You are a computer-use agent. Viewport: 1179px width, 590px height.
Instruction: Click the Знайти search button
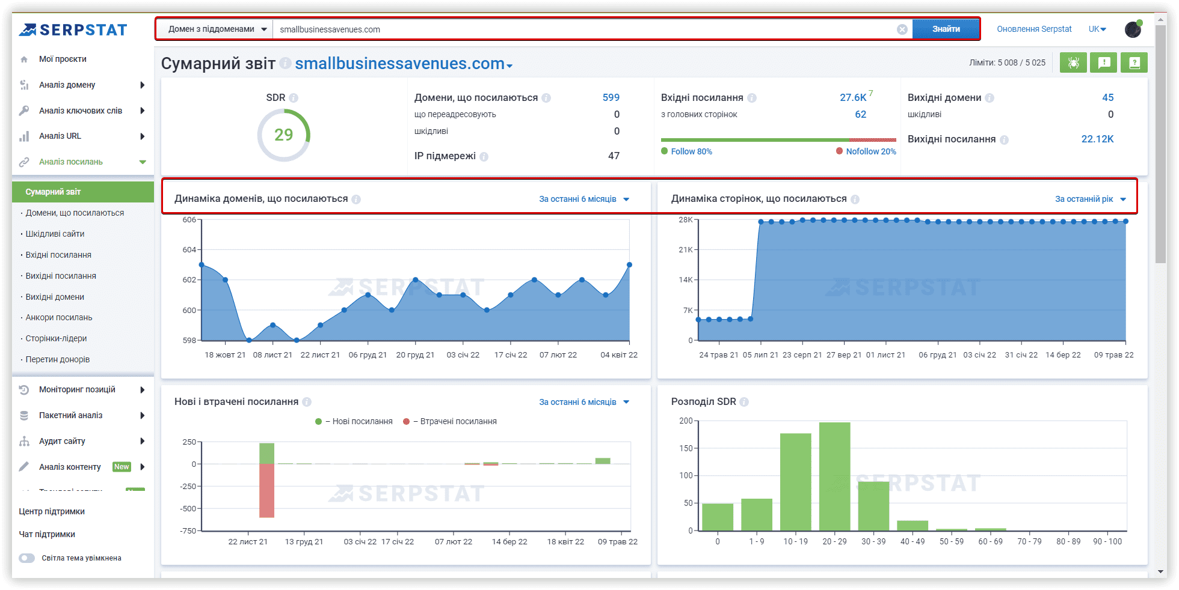coord(946,29)
